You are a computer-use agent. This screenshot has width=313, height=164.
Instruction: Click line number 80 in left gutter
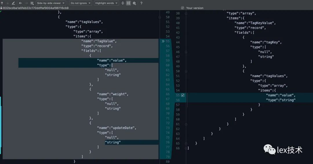(x=168, y=162)
